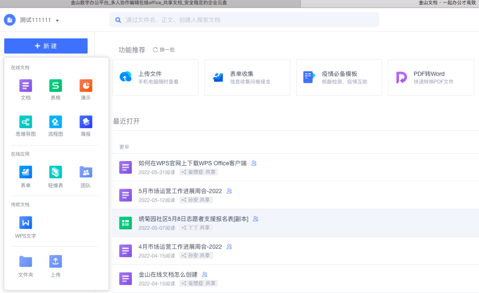The width and height of the screenshot is (479, 293).
Task: Click the 2022-05-07阅读 date text
Action: pos(157,228)
